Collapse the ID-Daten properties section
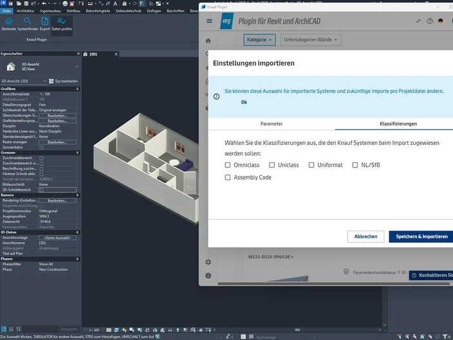The height and width of the screenshot is (340, 453). 77,232
